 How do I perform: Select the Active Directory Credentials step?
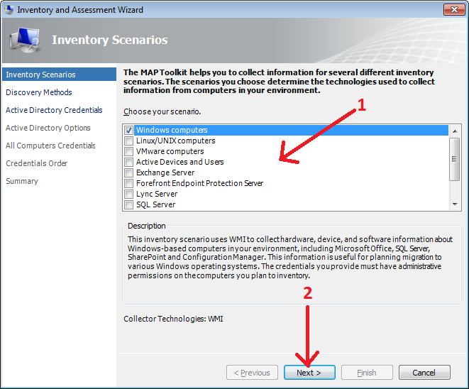point(54,110)
